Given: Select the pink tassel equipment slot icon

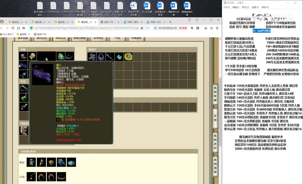Looking at the screenshot, I should point(23,56).
